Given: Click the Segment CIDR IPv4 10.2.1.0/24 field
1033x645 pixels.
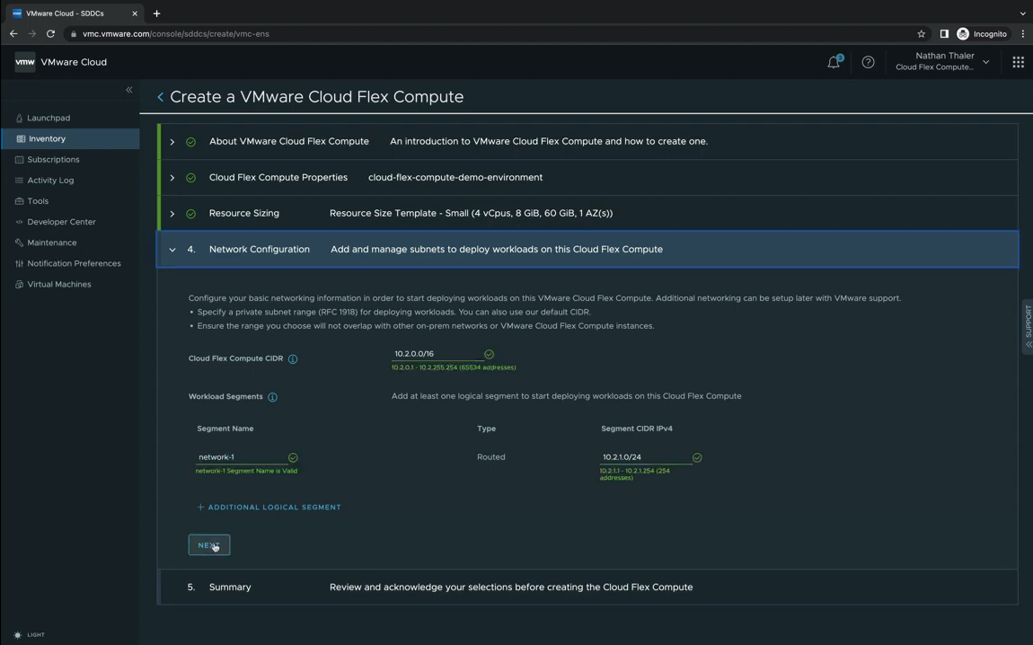Looking at the screenshot, I should [x=645, y=457].
